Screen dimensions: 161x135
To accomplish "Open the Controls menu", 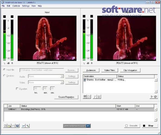I will tap(16, 6).
